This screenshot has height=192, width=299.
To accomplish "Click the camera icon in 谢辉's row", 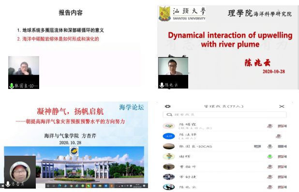I will click(282, 157).
